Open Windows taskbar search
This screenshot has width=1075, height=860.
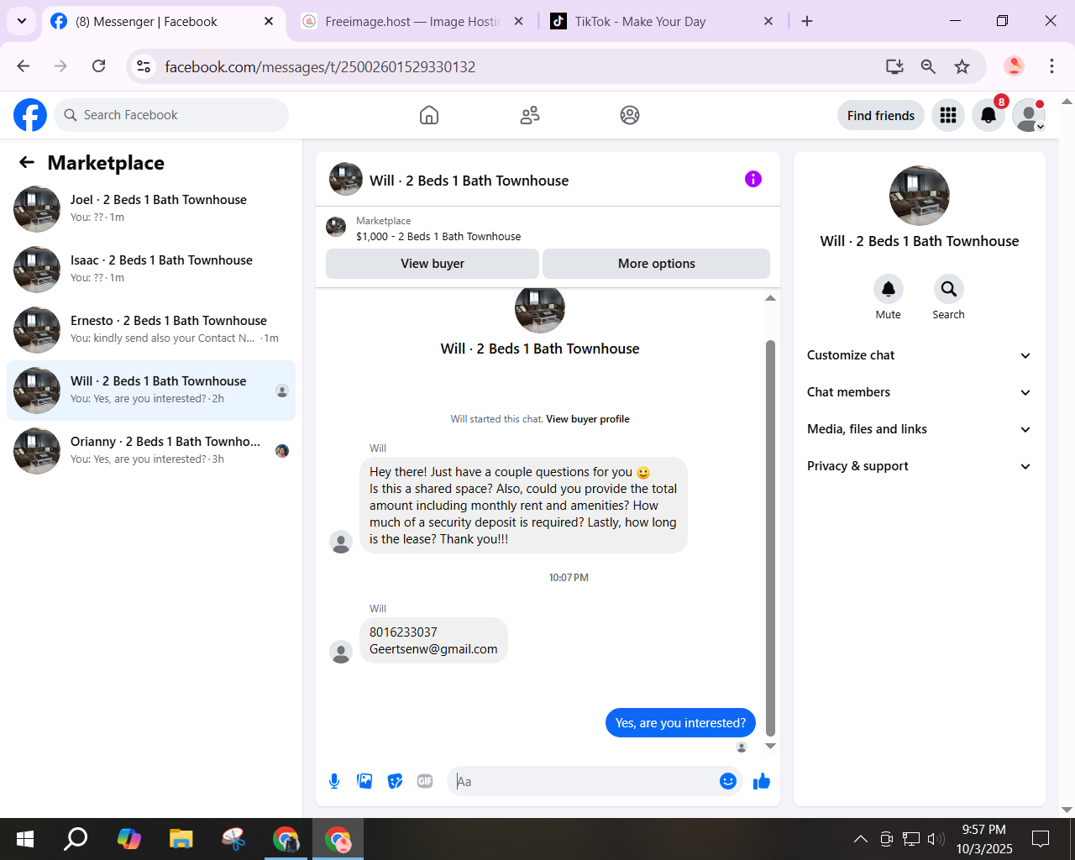coord(76,838)
